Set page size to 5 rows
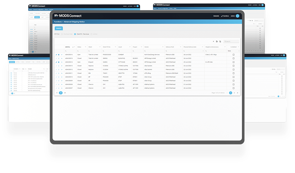Image resolution: width=295 pixels, height=173 pixels. pos(57,93)
